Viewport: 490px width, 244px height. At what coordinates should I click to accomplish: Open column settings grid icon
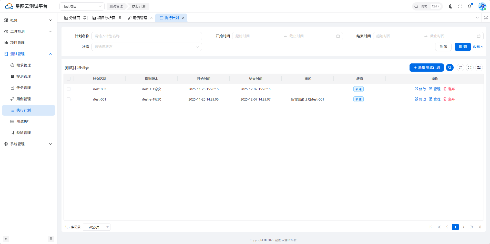click(x=479, y=68)
